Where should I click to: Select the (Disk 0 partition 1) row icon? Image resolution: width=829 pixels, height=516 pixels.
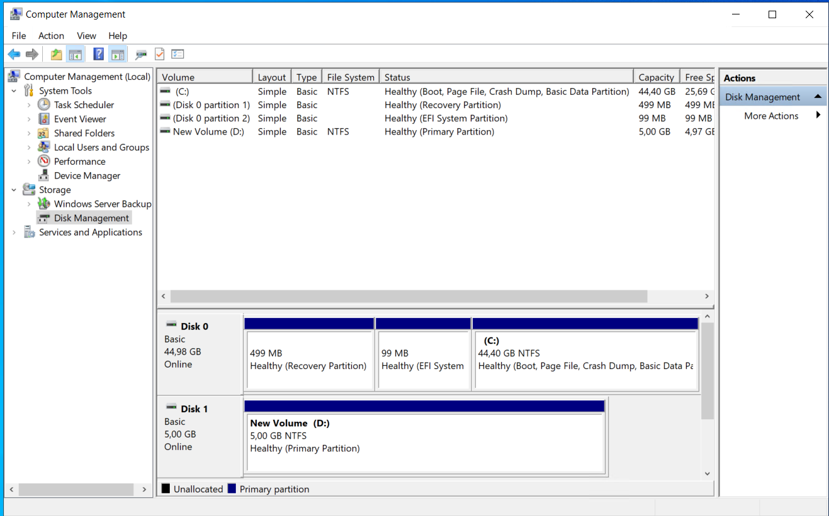(x=165, y=105)
